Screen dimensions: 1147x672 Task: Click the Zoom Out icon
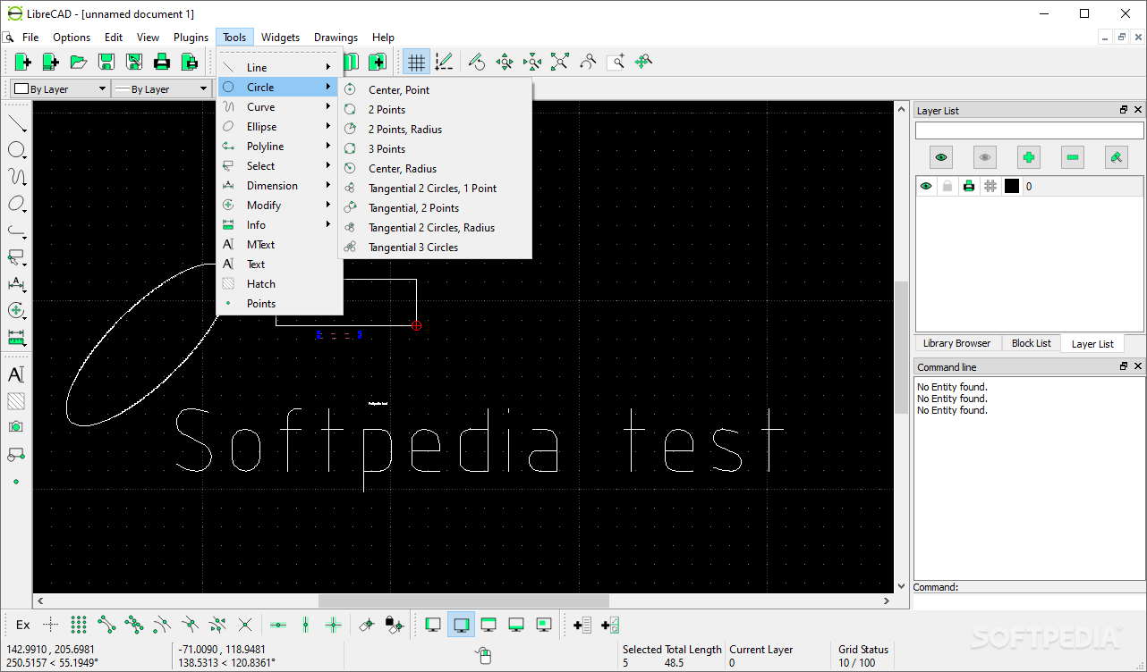coord(532,62)
